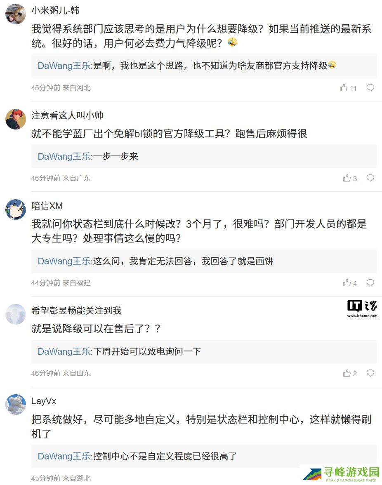Click username LayVx
This screenshot has width=382, height=485.
click(44, 401)
